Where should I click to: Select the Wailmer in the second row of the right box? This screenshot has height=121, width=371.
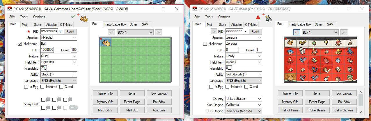[x=290, y=51]
